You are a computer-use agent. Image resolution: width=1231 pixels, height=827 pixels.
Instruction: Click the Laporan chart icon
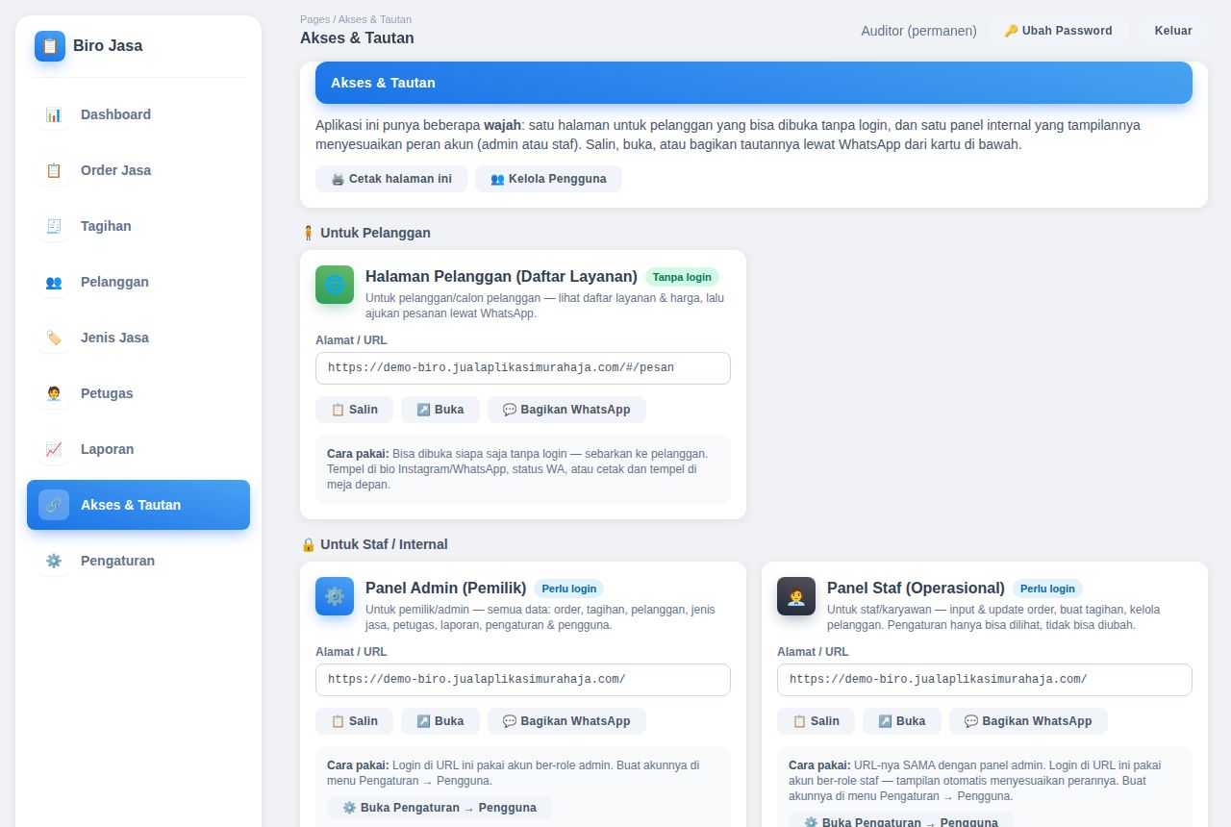pos(54,449)
